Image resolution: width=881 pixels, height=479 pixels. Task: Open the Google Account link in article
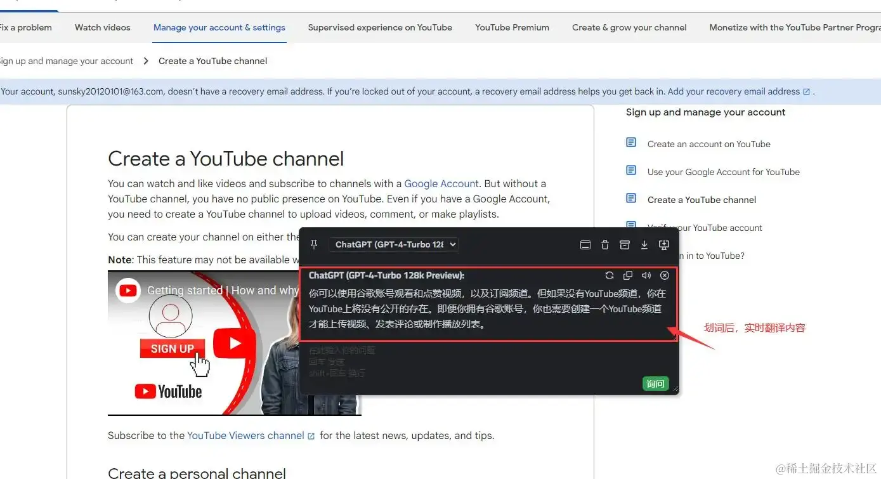(x=441, y=183)
